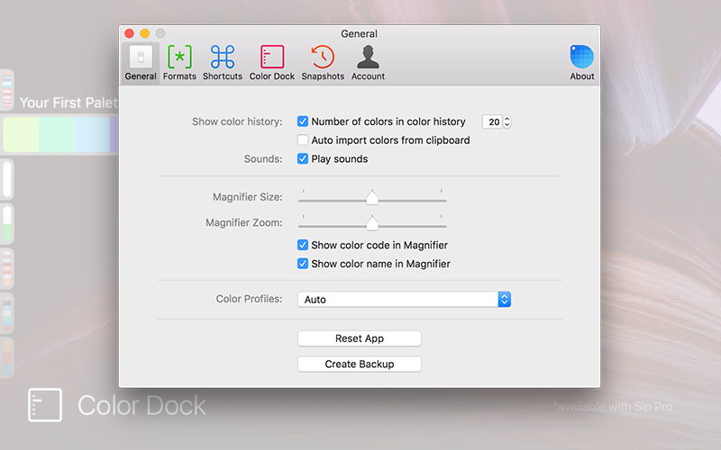Open the Color Profiles dropdown

[x=404, y=299]
